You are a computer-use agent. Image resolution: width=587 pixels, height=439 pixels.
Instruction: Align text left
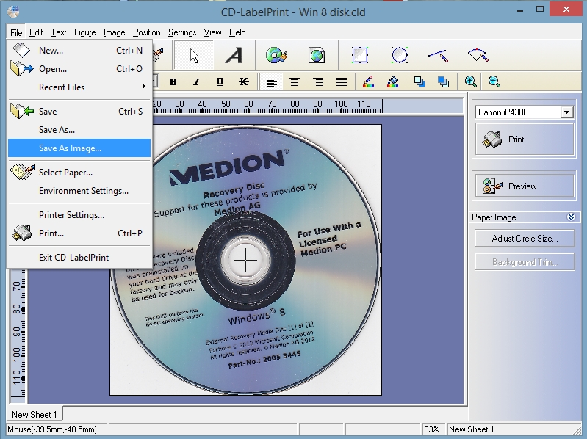(271, 81)
